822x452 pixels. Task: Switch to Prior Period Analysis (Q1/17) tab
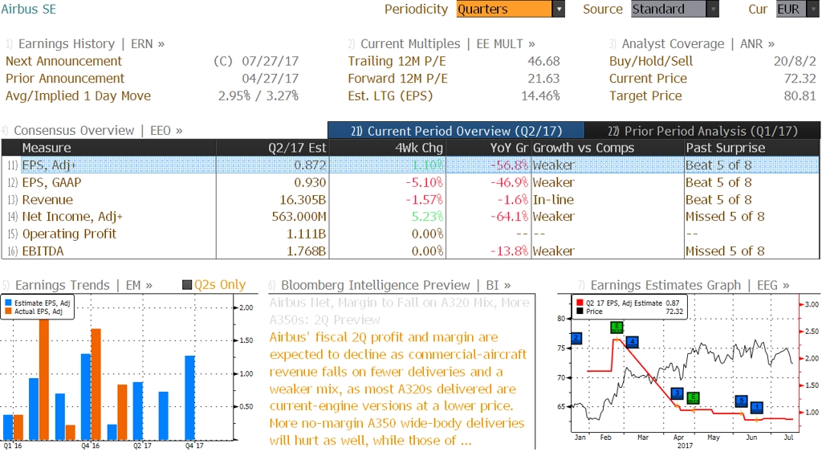coord(702,131)
